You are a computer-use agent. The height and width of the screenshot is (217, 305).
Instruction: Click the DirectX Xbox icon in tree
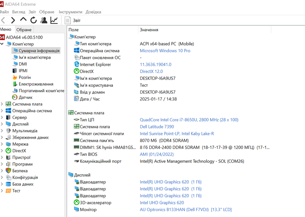pos(8,151)
